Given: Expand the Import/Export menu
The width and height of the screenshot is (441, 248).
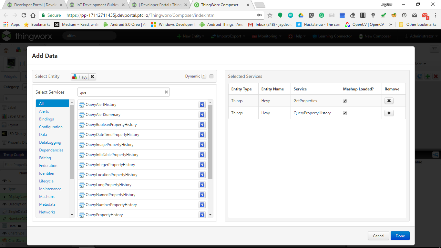Looking at the screenshot, I should pyautogui.click(x=228, y=36).
